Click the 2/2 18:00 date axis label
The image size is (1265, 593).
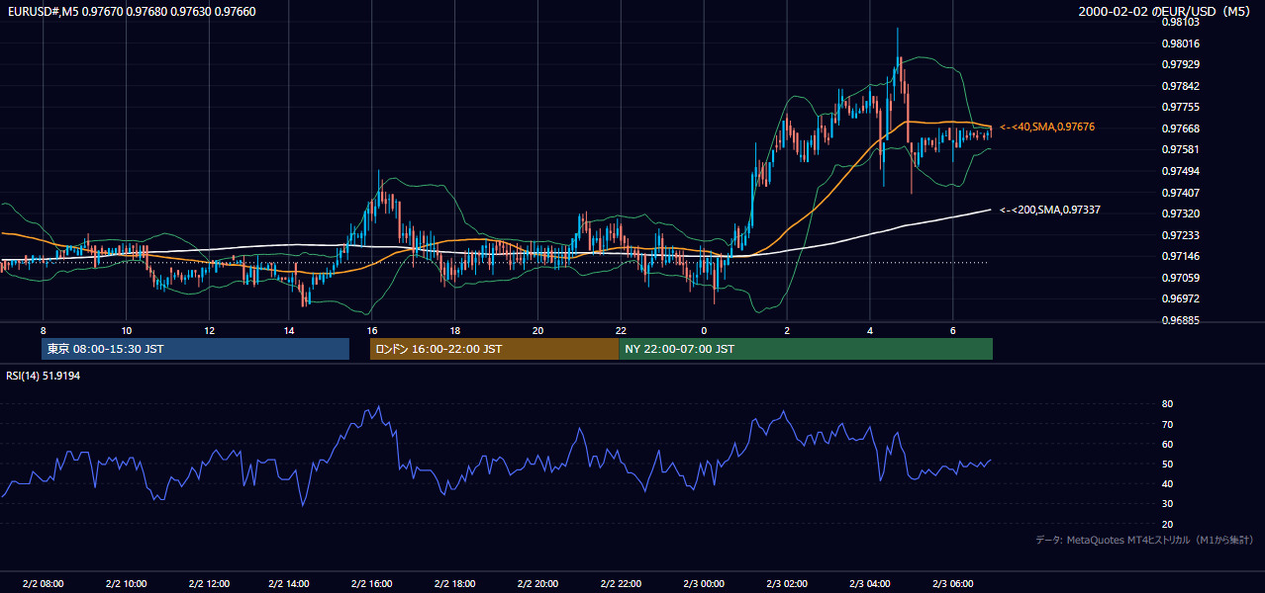point(455,583)
